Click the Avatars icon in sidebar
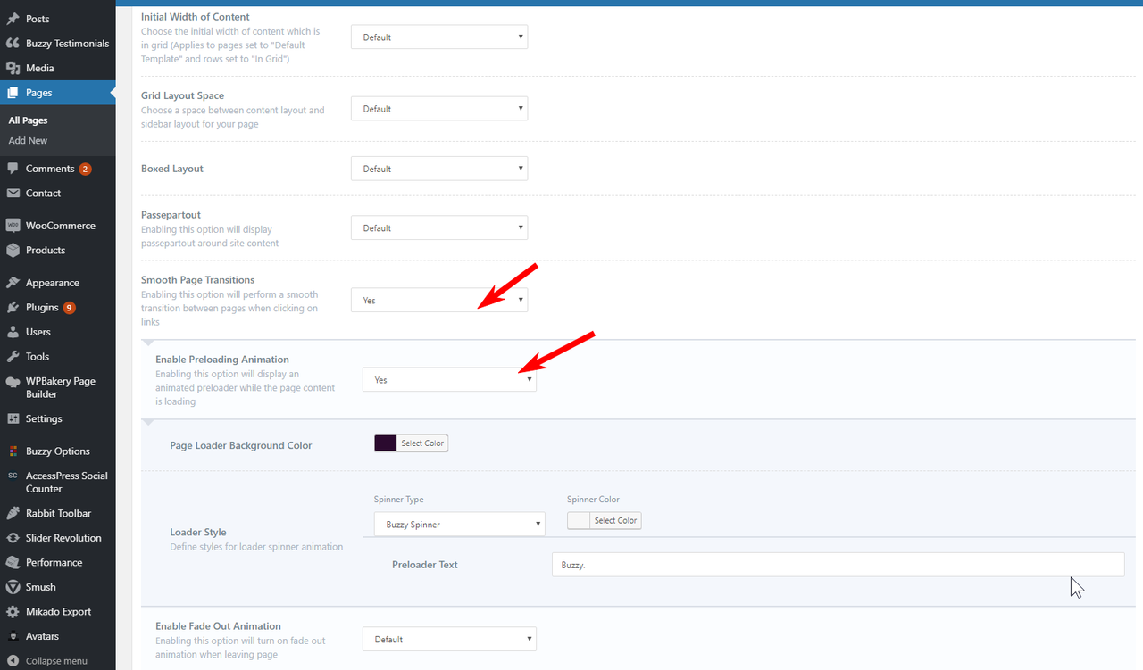Viewport: 1143px width, 670px height. pyautogui.click(x=13, y=636)
